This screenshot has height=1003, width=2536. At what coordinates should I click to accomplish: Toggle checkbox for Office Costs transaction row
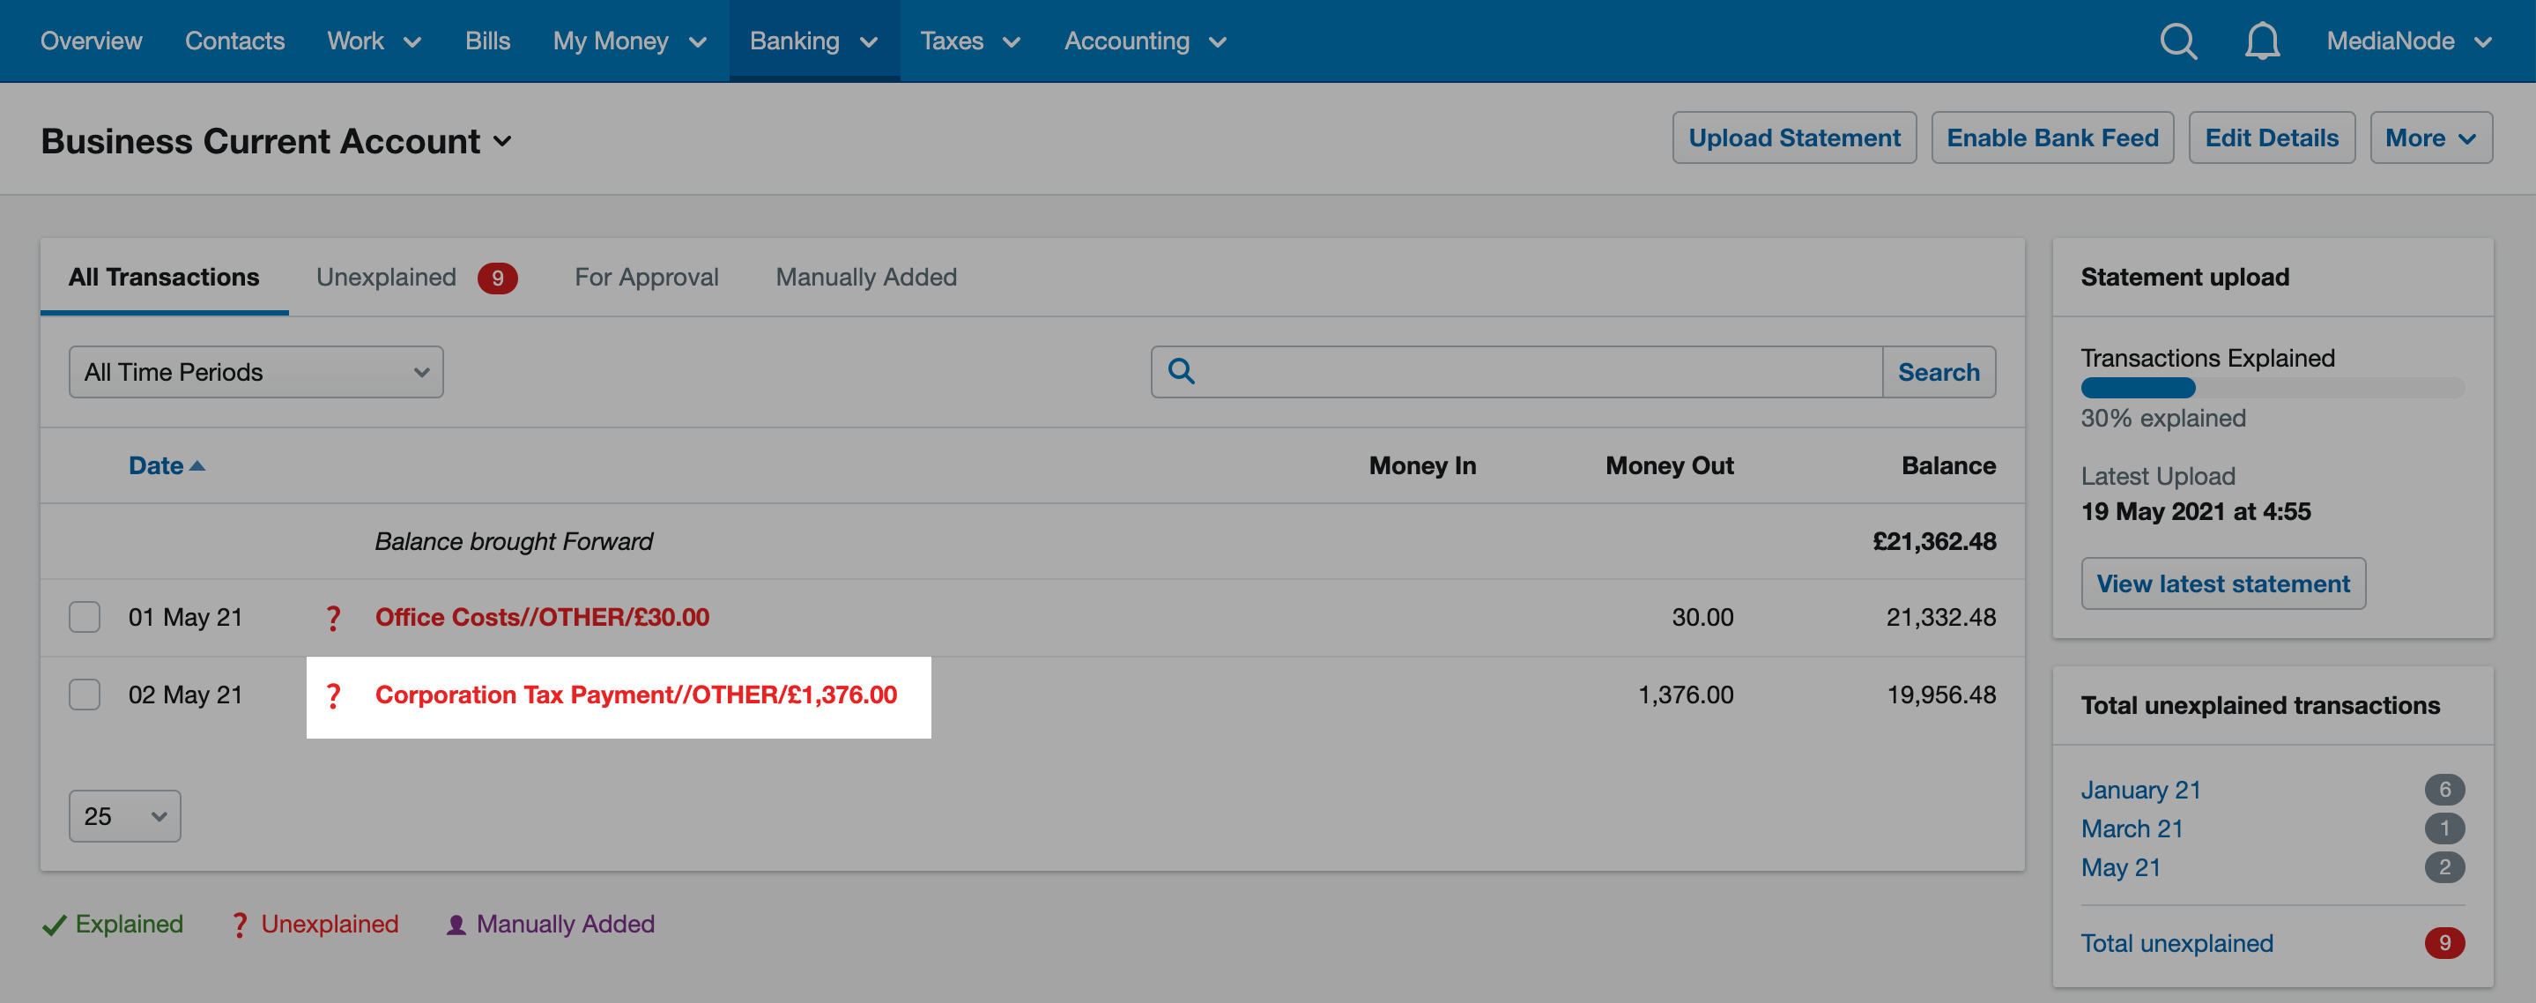[x=83, y=616]
